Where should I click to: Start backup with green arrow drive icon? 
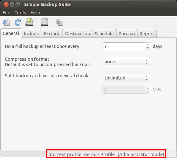pos(29,22)
